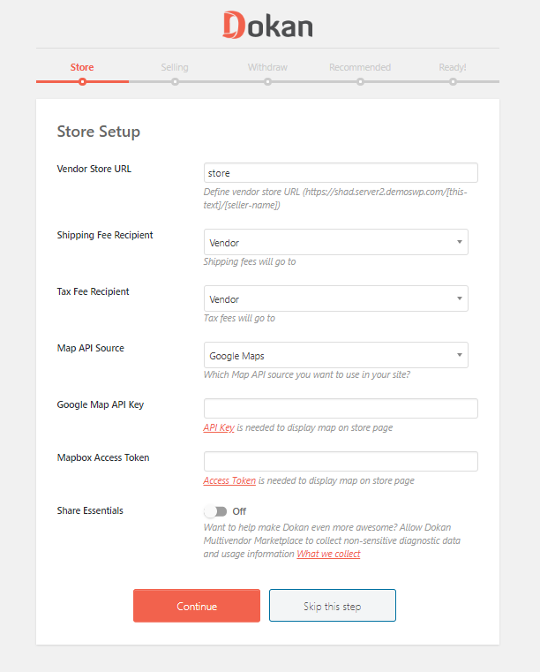
Task: Toggle the Share Essentials switch
Action: (215, 511)
